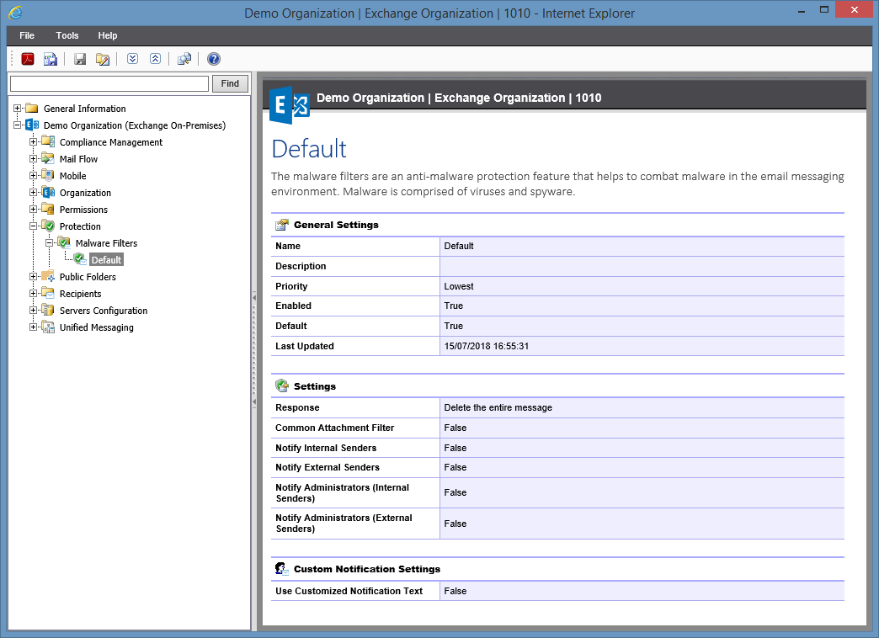
Task: Select Servers Configuration tree item
Action: pos(104,310)
